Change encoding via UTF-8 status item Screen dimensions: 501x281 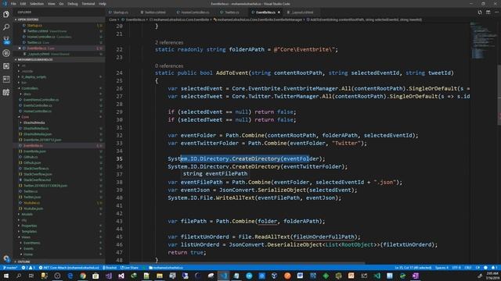pos(456,268)
